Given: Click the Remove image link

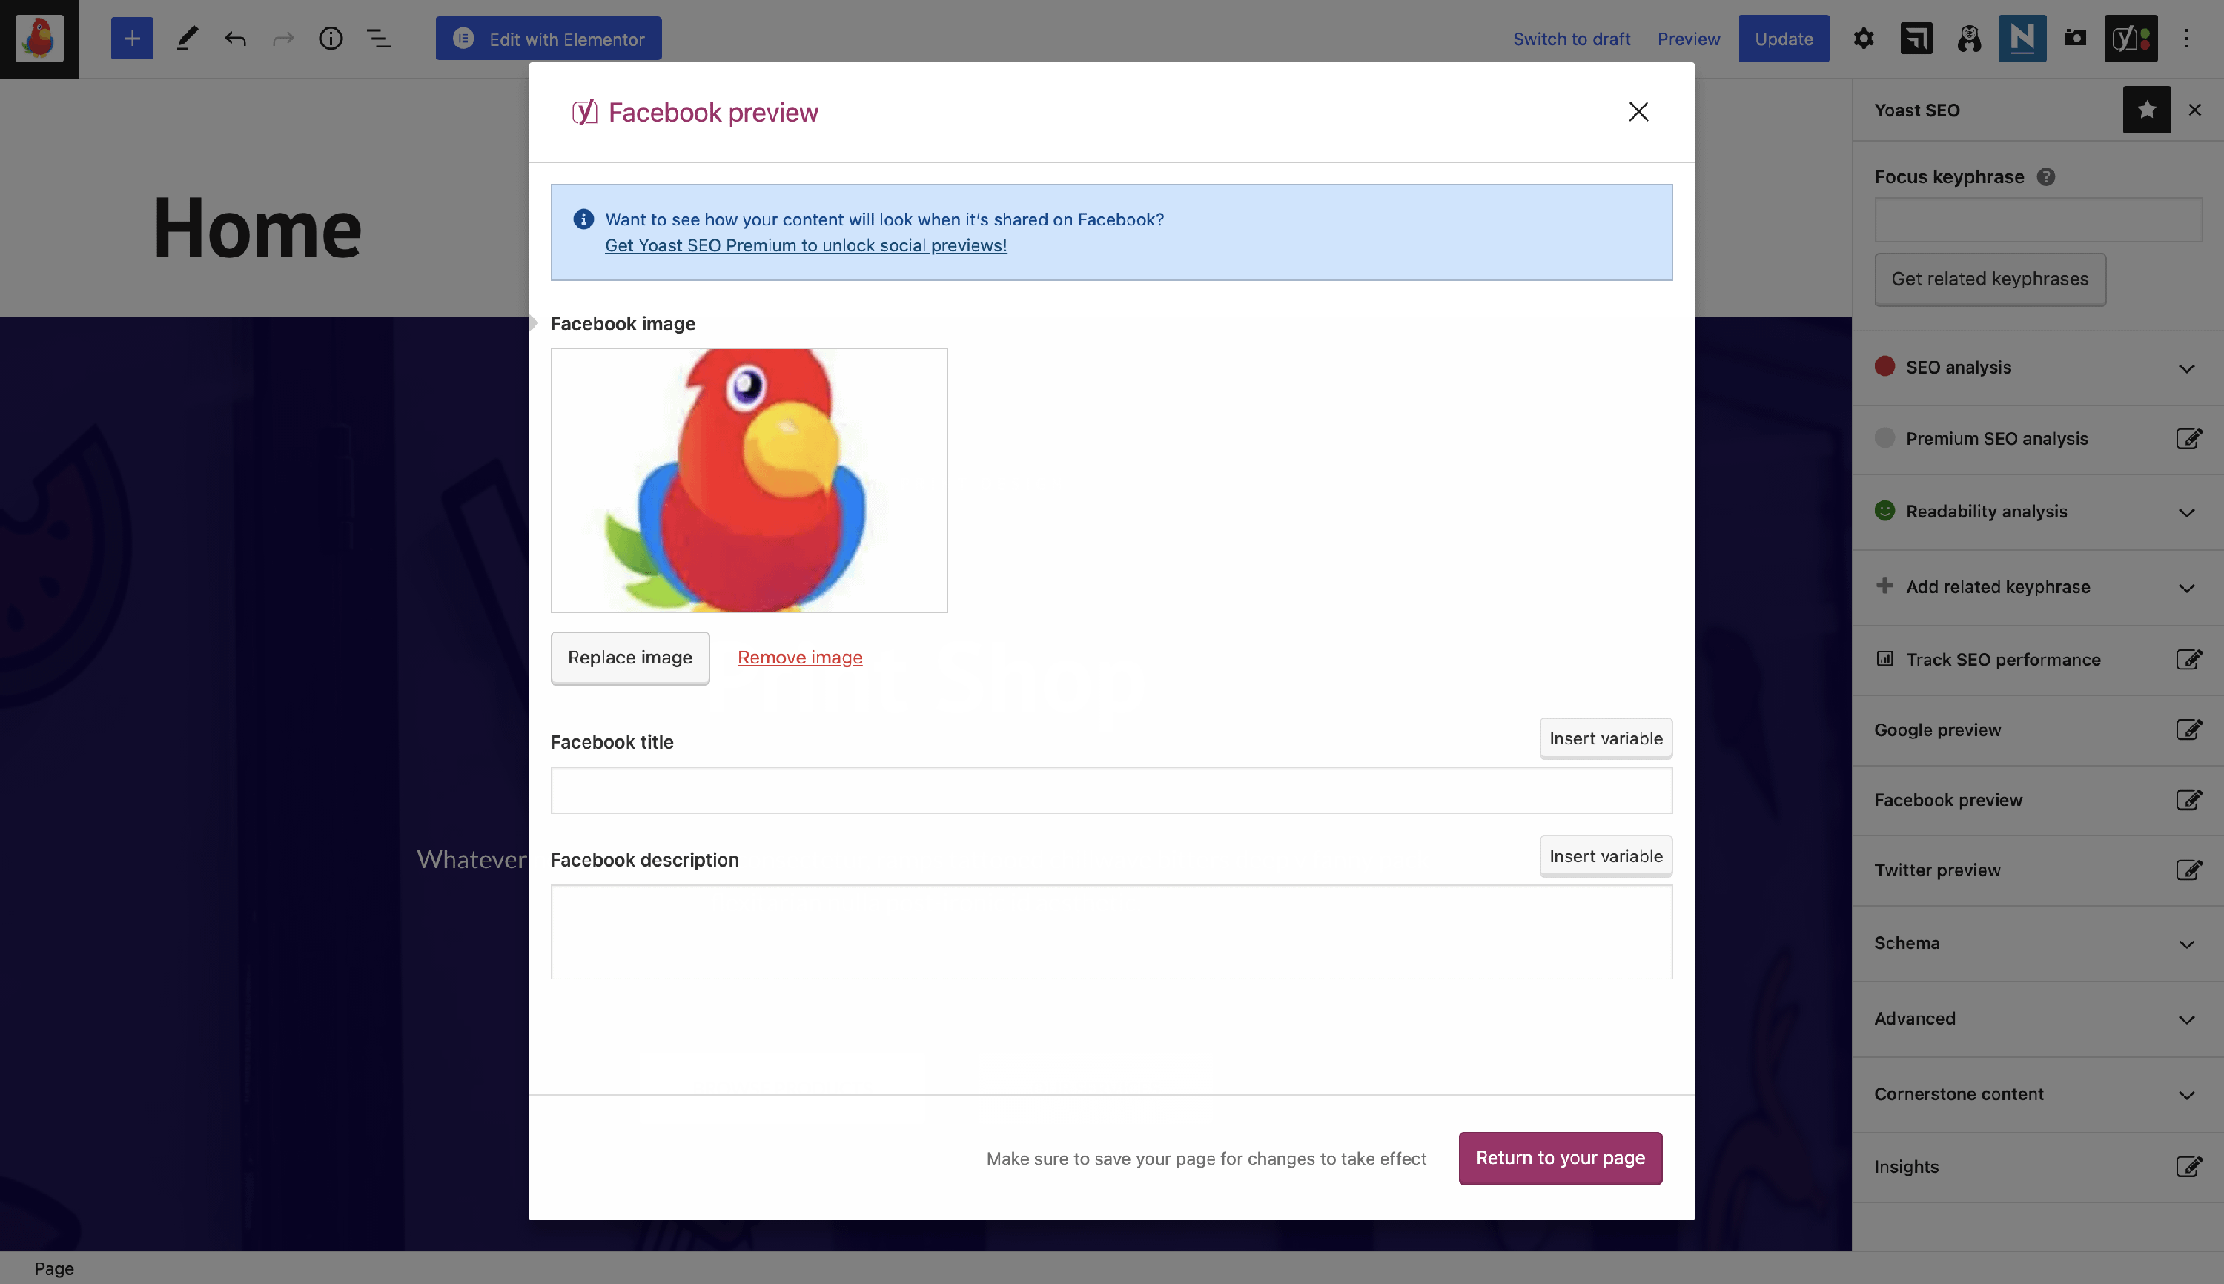Looking at the screenshot, I should click(800, 658).
